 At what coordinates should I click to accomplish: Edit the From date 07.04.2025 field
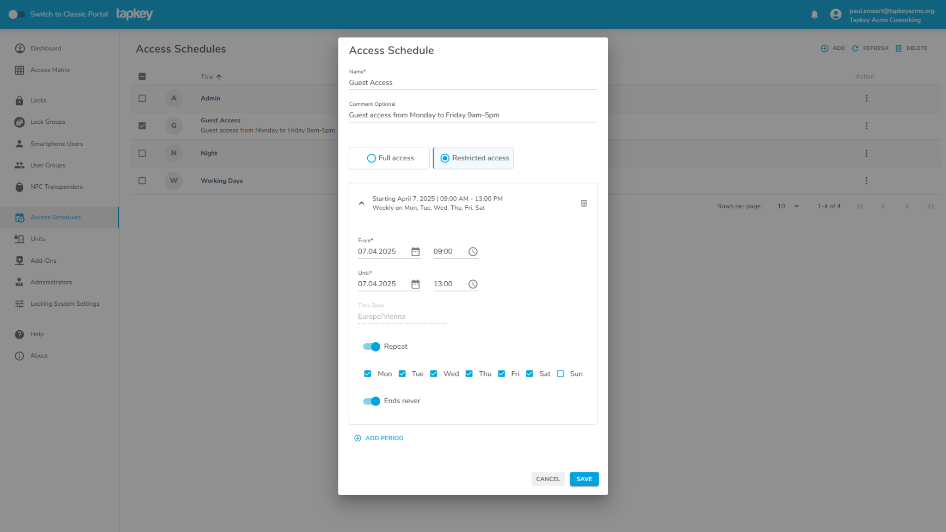pyautogui.click(x=382, y=252)
